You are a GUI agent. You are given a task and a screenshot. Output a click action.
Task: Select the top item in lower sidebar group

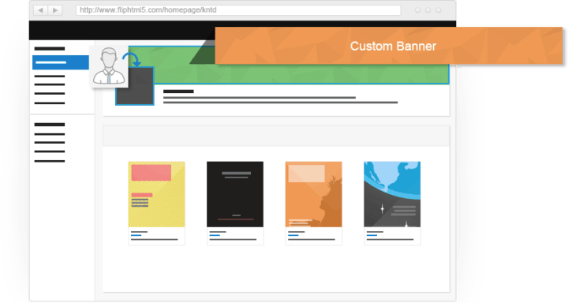point(50,125)
